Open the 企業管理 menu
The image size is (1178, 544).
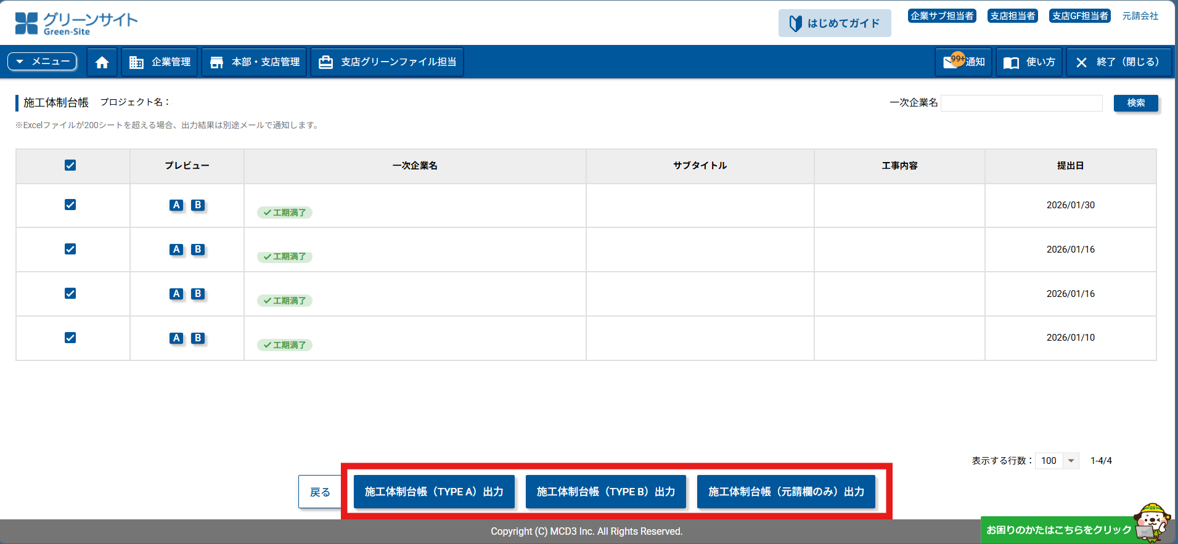coord(160,62)
